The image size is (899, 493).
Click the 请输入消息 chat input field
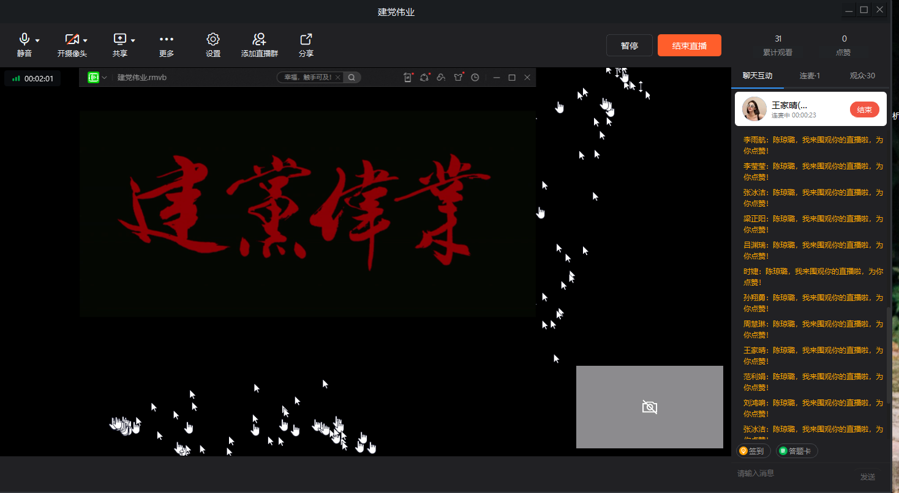pyautogui.click(x=793, y=473)
